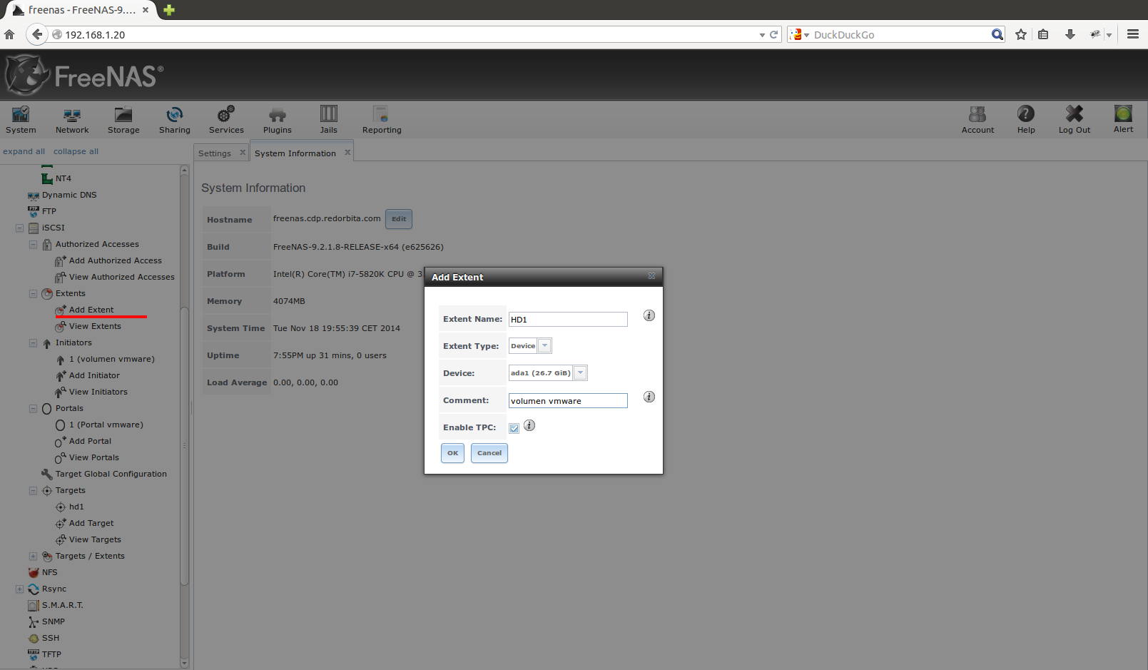
Task: Open the Storage section icon
Action: point(123,115)
